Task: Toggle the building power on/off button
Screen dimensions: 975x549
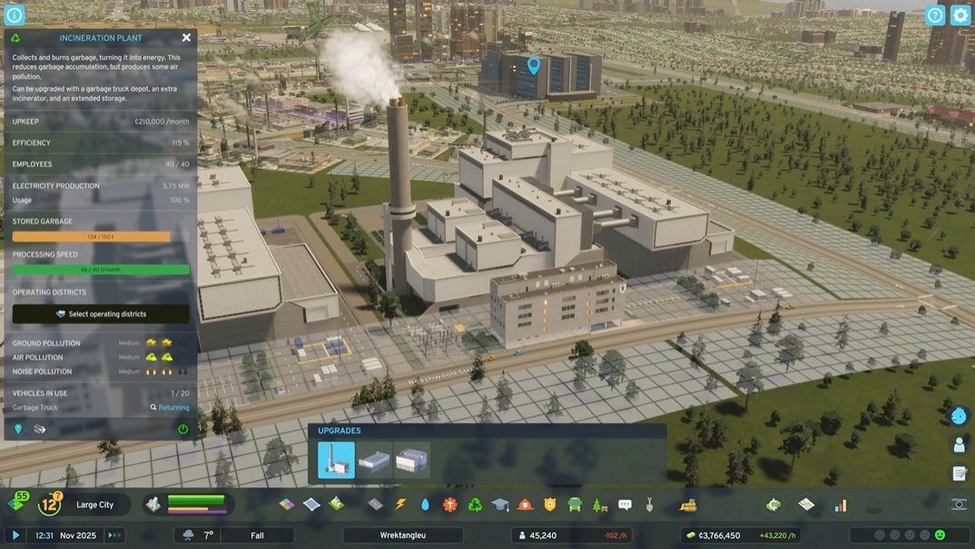Action: point(182,429)
